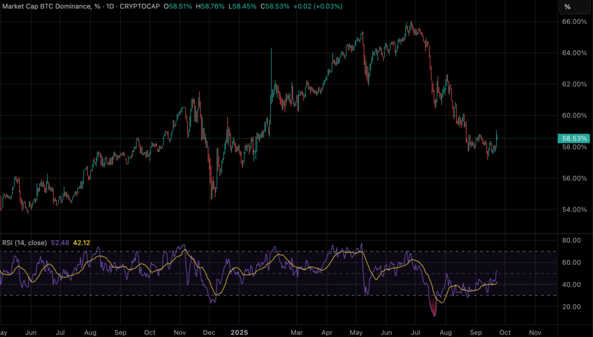Select the RSI (14, close) indicator legend
The height and width of the screenshot is (337, 593).
click(x=26, y=243)
